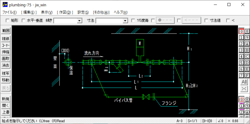Viewport: 250px width, 124px height.
Task: Select square layer button 4
Action: click(x=242, y=56)
